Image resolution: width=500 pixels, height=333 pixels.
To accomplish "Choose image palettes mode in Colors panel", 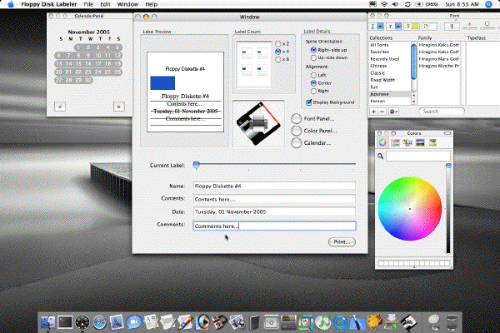I will coord(420,142).
